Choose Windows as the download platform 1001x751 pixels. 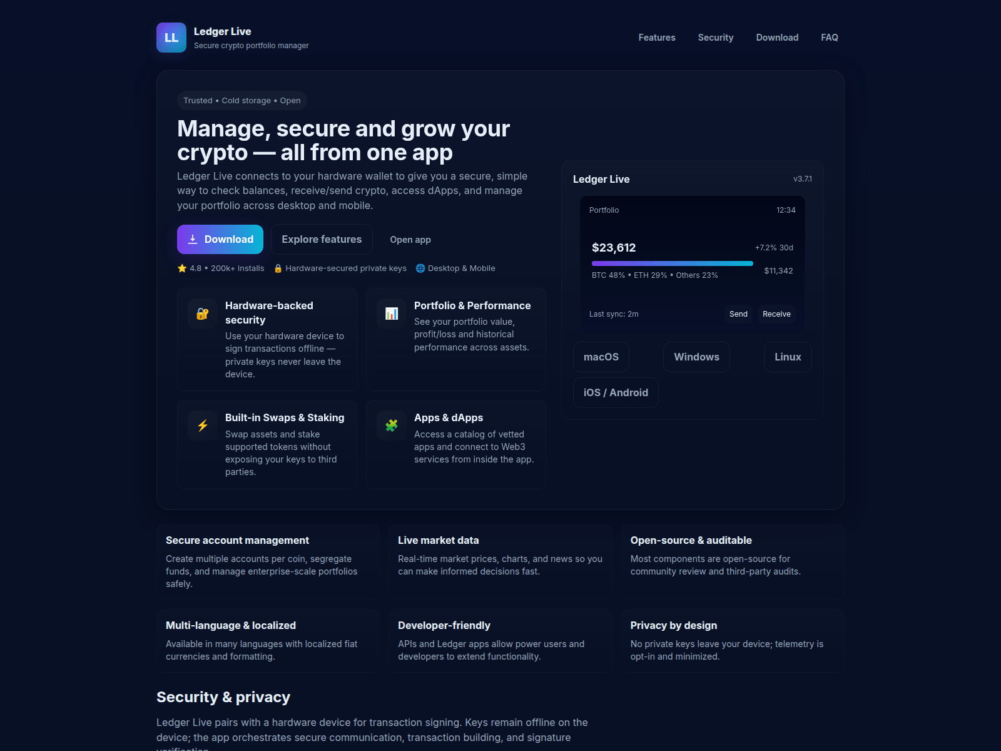coord(696,357)
